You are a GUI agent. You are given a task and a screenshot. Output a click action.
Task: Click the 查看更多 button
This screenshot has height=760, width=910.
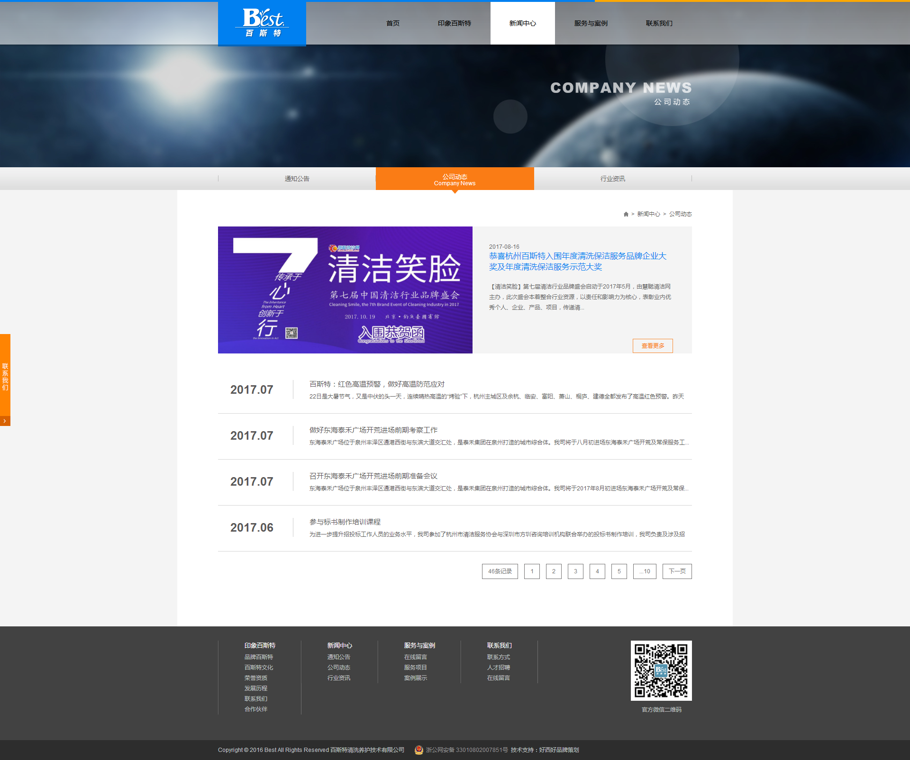652,345
